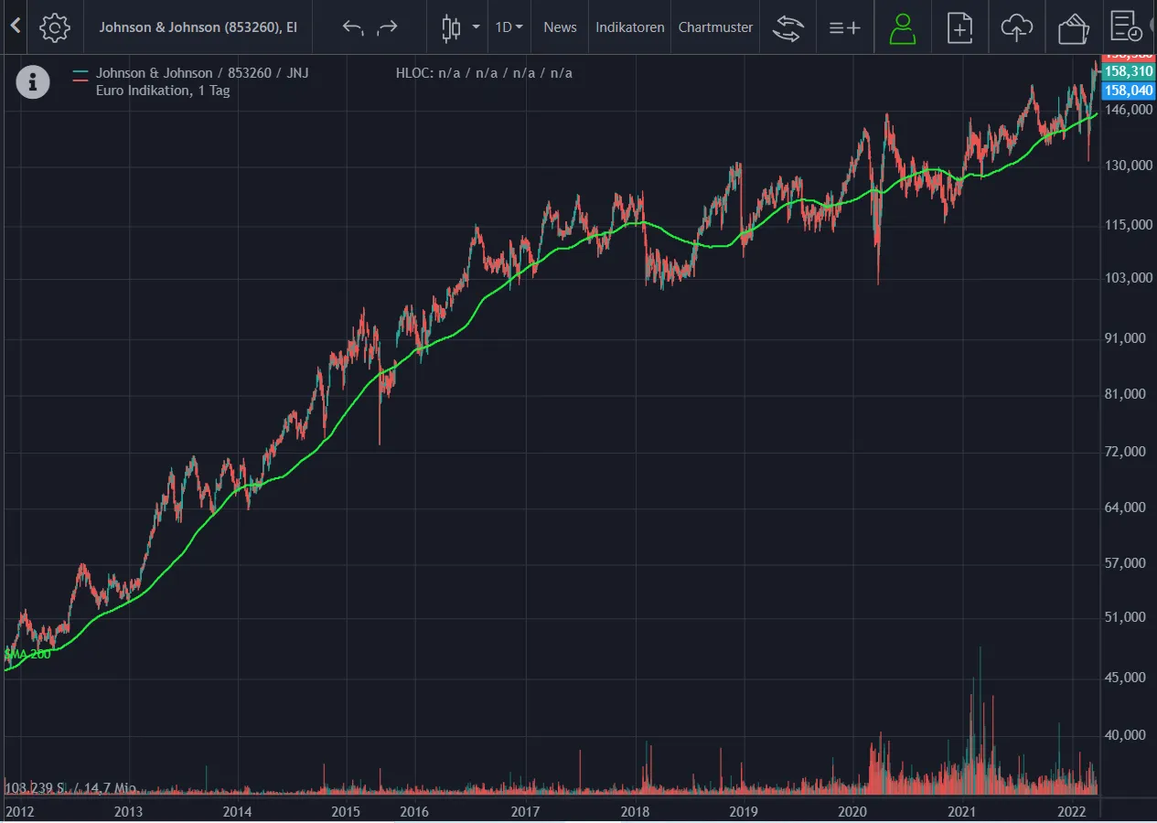Click the 2022 label on the time axis

pos(1072,810)
